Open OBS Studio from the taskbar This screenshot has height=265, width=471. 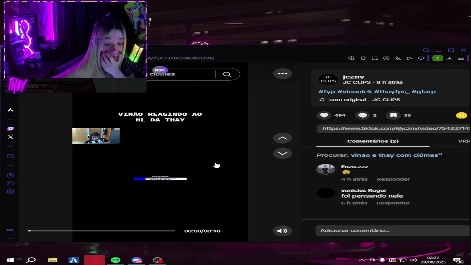157,260
